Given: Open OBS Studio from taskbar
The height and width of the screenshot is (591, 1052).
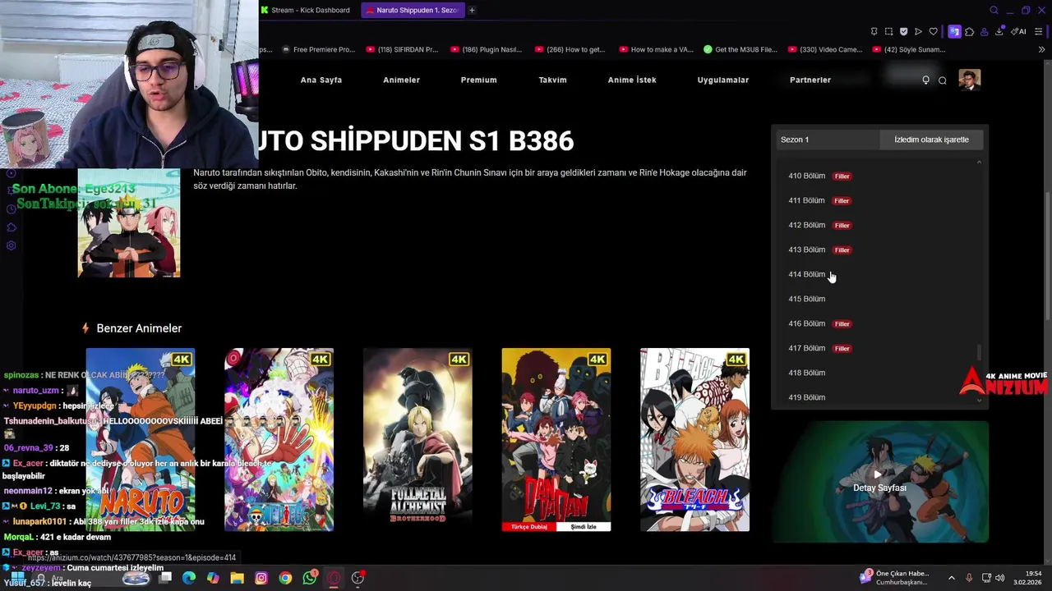Looking at the screenshot, I should click(x=358, y=578).
